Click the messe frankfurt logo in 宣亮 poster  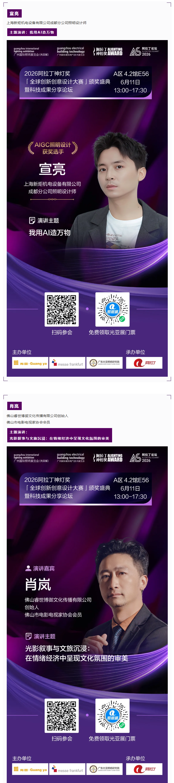click(x=67, y=363)
